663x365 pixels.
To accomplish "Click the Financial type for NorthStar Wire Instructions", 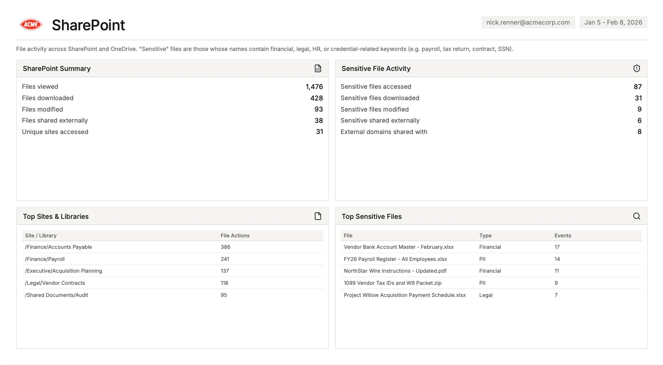I will 490,271.
